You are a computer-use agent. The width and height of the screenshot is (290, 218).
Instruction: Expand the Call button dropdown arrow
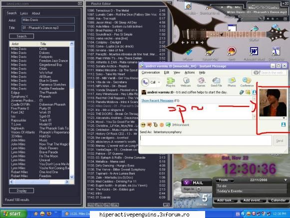159,82
